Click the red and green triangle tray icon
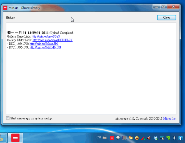 pos(143,138)
